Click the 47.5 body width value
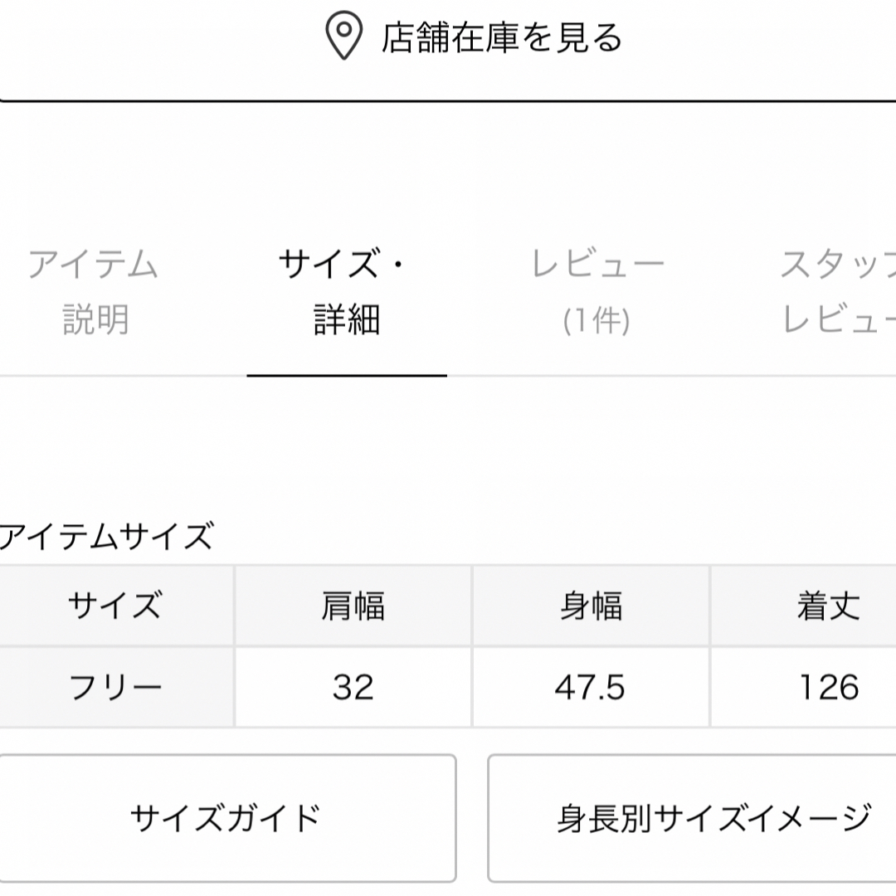 (591, 687)
